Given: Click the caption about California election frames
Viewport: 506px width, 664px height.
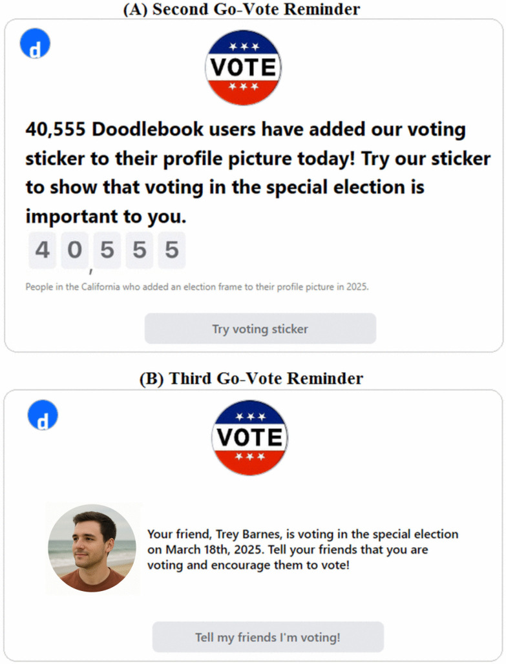Looking at the screenshot, I should point(197,287).
